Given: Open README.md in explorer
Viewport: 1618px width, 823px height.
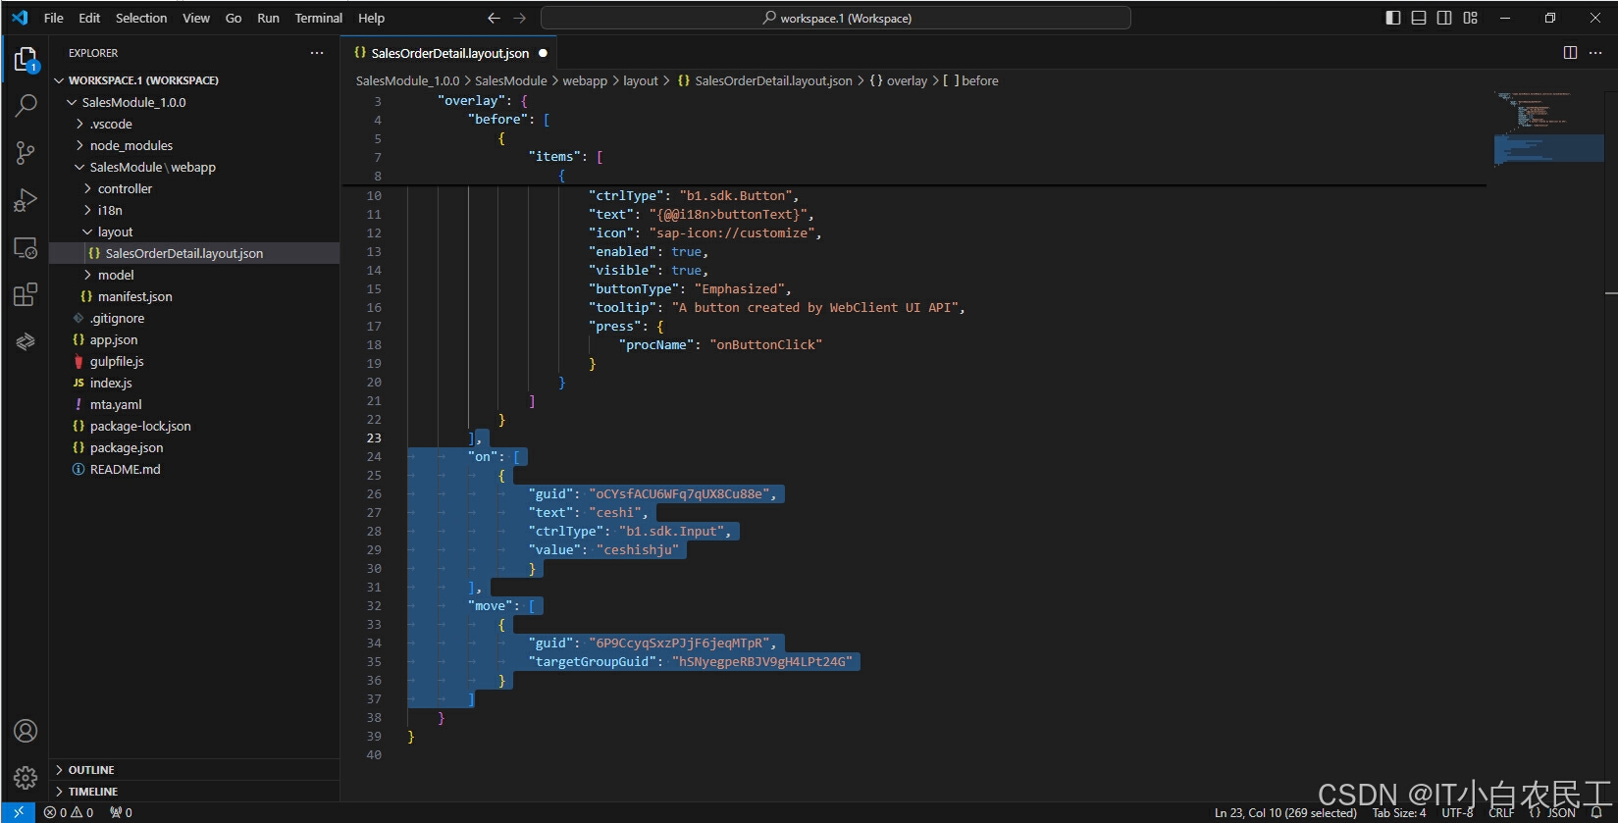Looking at the screenshot, I should (194, 469).
